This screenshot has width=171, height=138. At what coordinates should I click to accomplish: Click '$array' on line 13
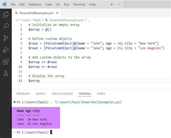coord(34,81)
